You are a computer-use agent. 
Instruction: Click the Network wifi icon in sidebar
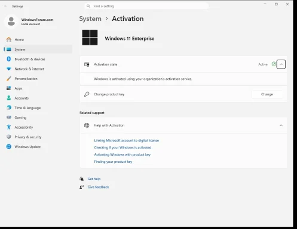click(x=9, y=69)
